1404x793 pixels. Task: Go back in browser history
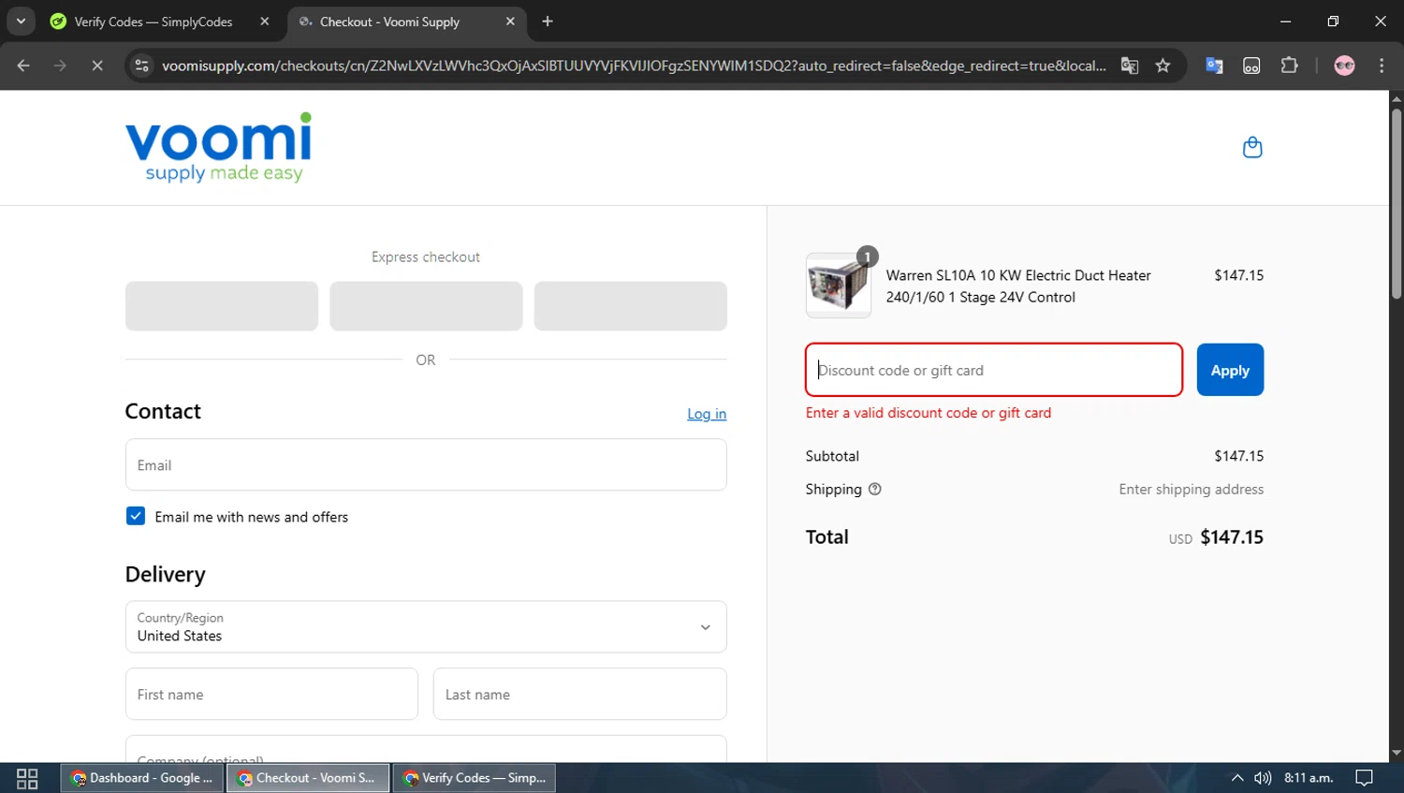click(23, 66)
